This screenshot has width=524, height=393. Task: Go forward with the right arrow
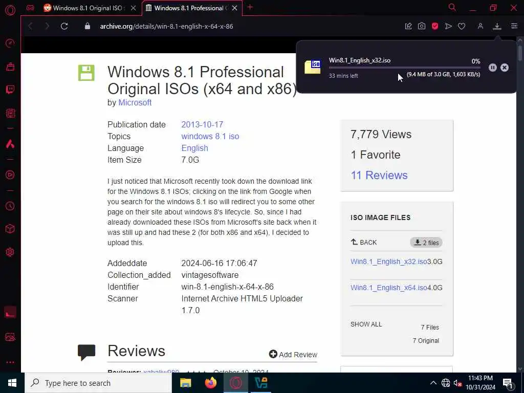coord(47,26)
